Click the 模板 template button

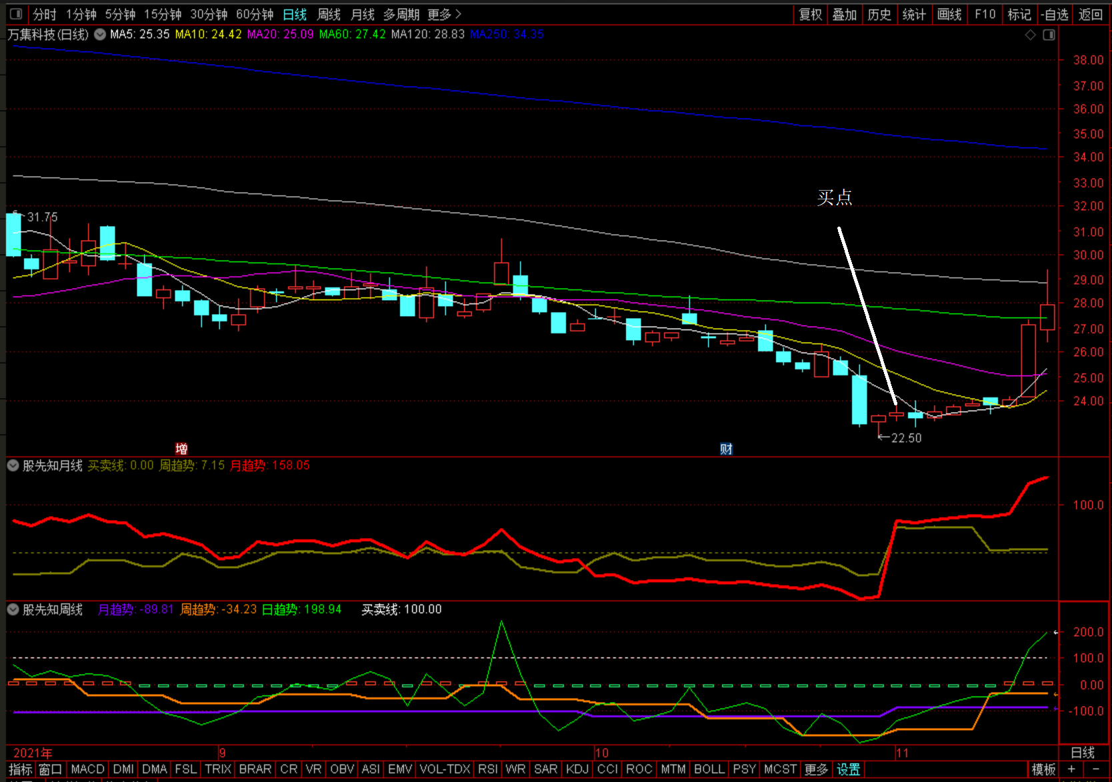coord(1043,769)
